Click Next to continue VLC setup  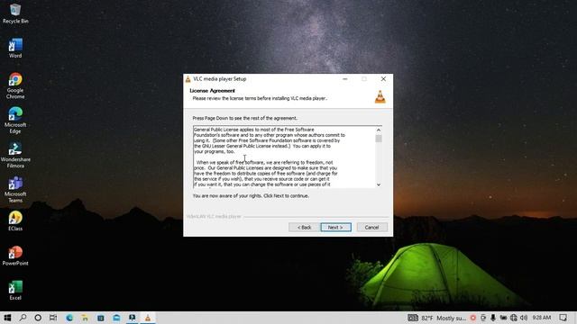(335, 228)
